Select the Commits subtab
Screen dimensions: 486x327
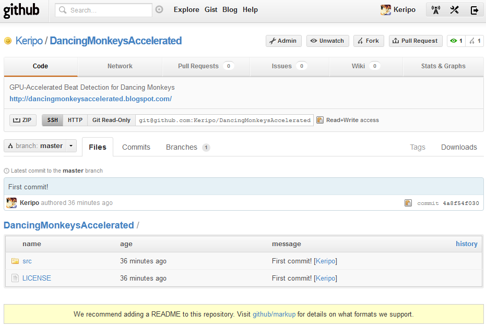[136, 147]
